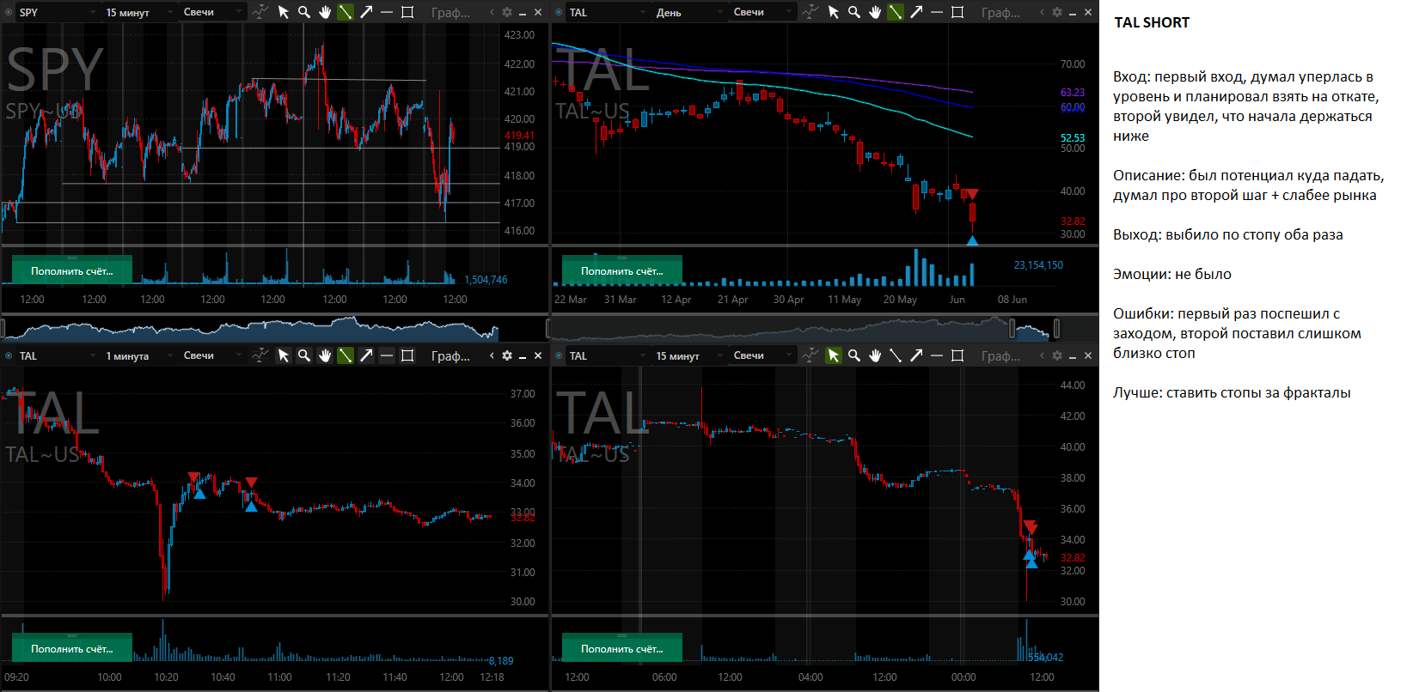Open settings gear of TAL 1-minute chart

(x=507, y=355)
